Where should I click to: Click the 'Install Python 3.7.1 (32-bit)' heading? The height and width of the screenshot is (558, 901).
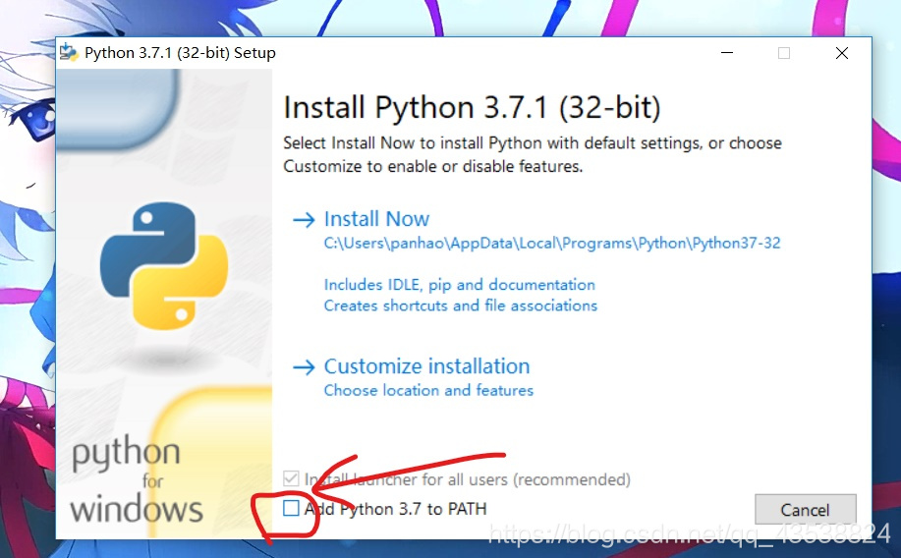point(472,107)
